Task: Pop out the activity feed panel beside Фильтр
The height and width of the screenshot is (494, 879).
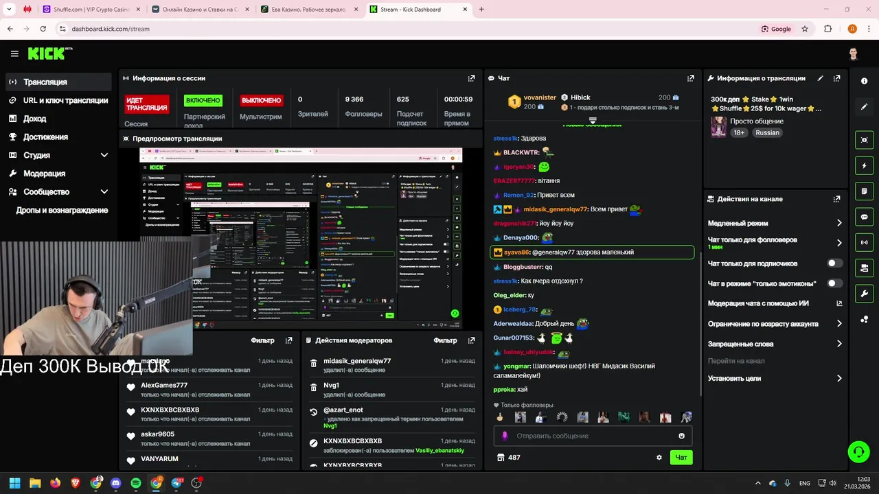Action: pos(288,340)
